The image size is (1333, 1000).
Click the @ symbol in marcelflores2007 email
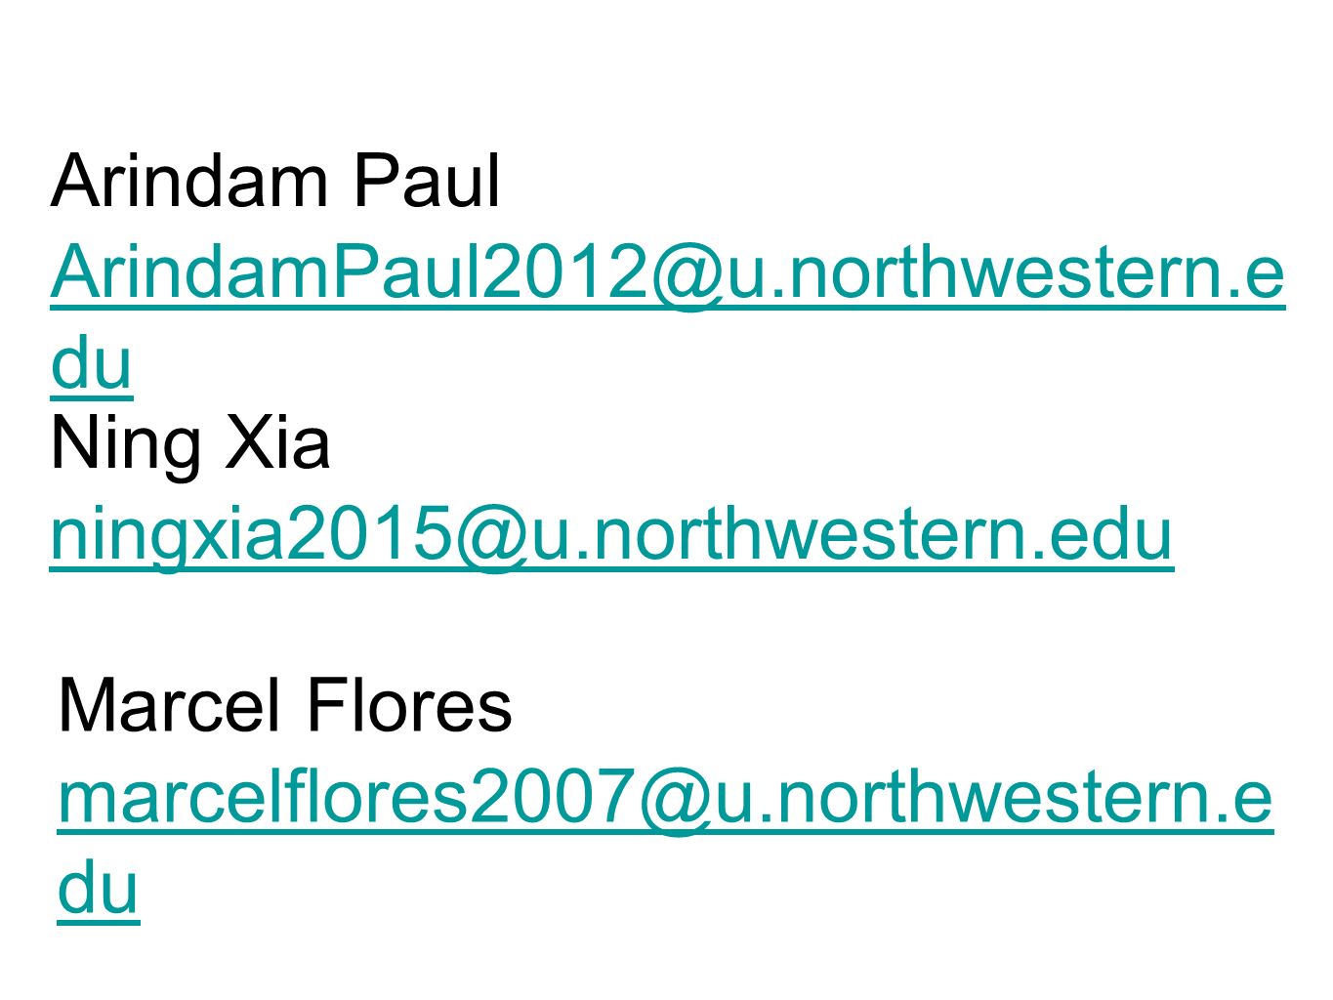pyautogui.click(x=674, y=800)
